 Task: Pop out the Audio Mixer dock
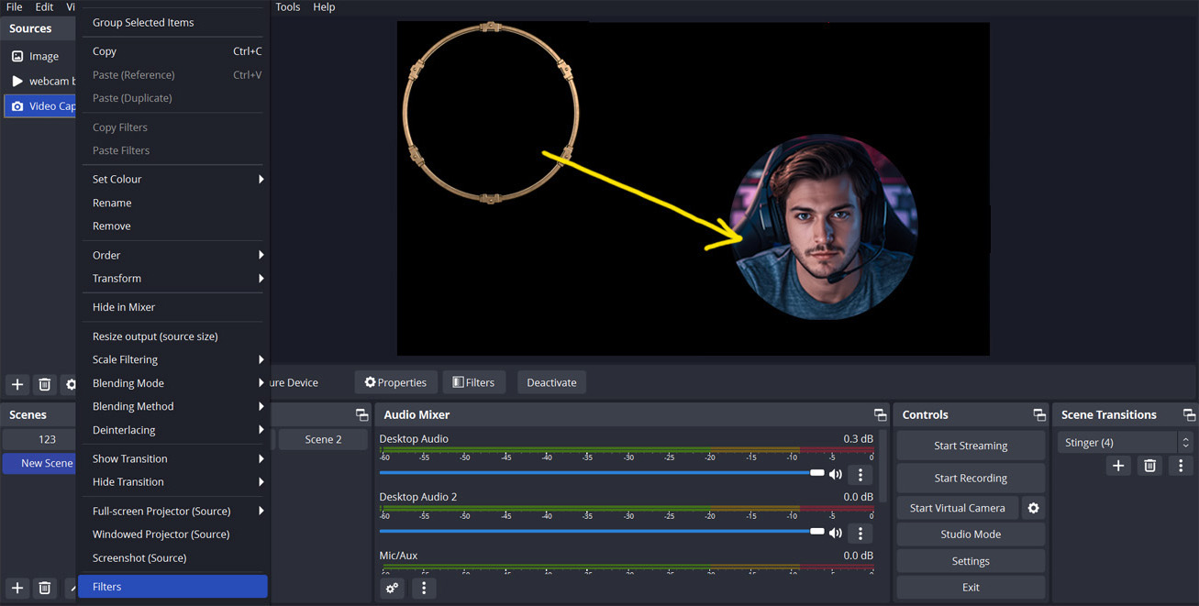(880, 415)
